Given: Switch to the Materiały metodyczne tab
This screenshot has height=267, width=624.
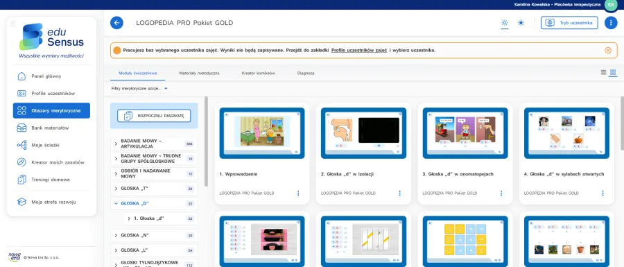Looking at the screenshot, I should [x=199, y=74].
